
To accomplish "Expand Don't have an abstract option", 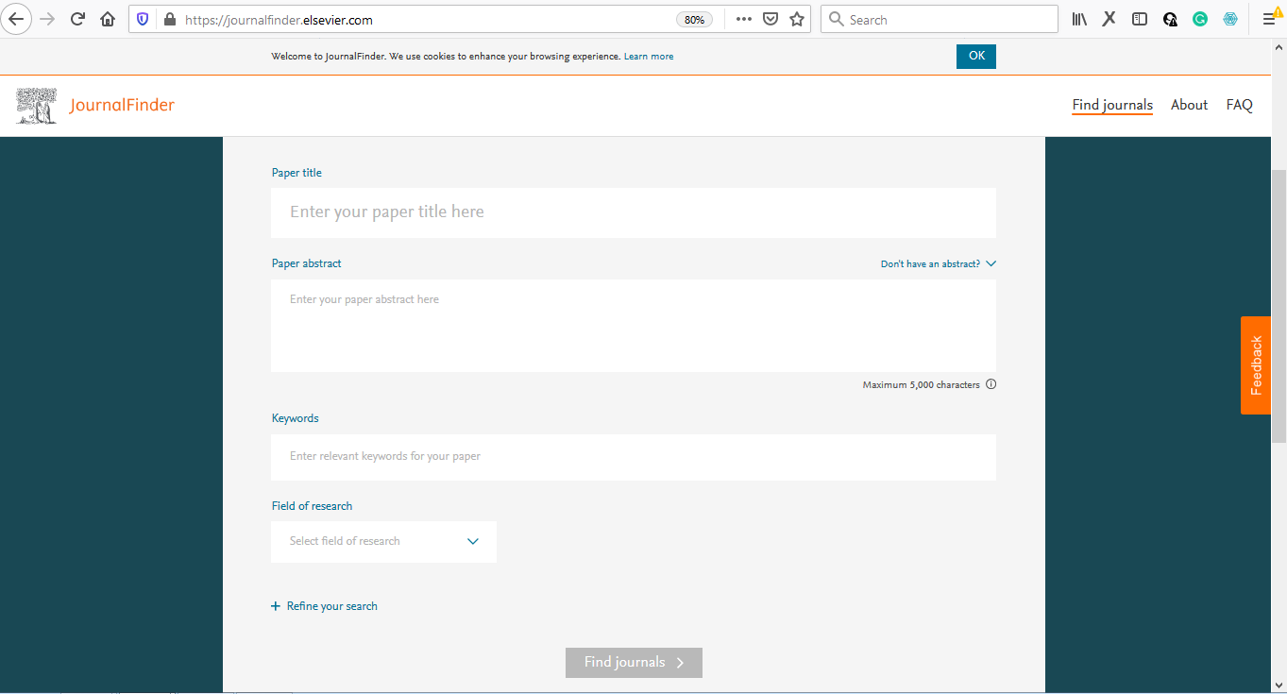I will pos(939,264).
